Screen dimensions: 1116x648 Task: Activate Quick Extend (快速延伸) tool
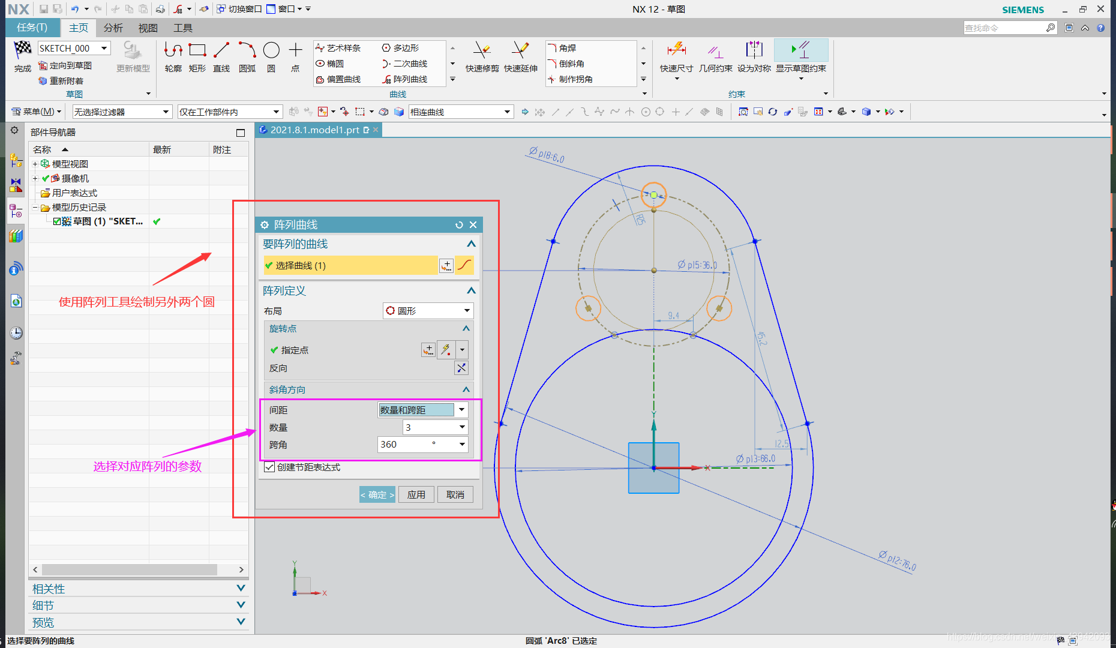point(520,57)
